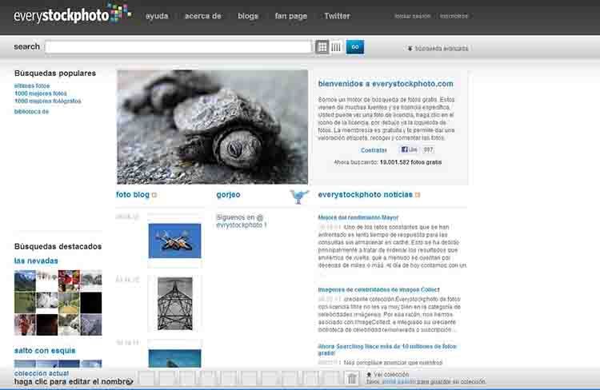Image resolution: width=600 pixels, height=390 pixels.
Task: Switch to grid view of search results
Action: pos(322,47)
